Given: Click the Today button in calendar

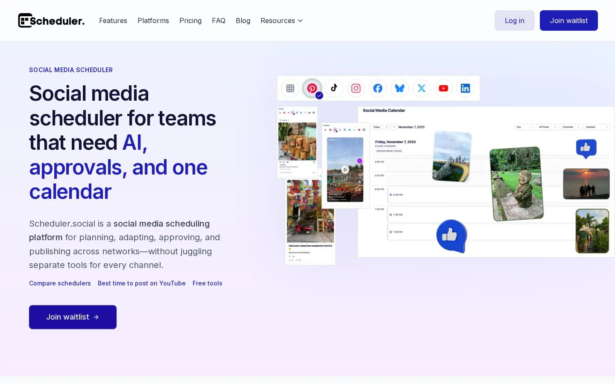Looking at the screenshot, I should [377, 127].
